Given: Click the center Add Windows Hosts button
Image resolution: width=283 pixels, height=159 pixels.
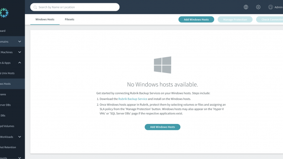Looking at the screenshot, I should click(162, 127).
